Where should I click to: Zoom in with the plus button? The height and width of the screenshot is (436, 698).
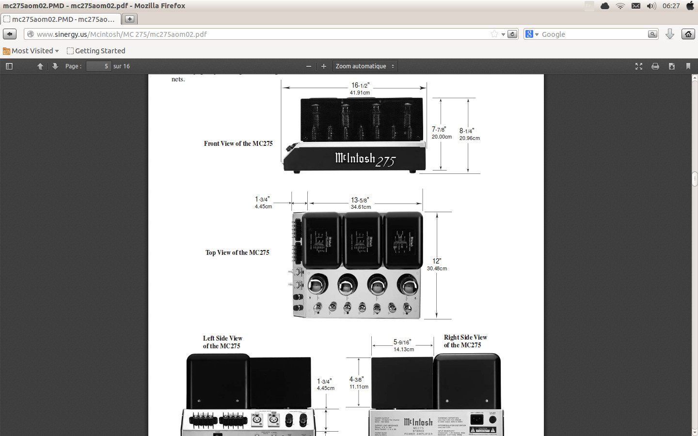(x=324, y=66)
